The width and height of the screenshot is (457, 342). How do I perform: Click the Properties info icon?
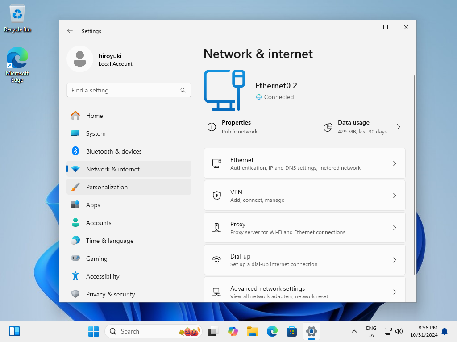point(212,127)
